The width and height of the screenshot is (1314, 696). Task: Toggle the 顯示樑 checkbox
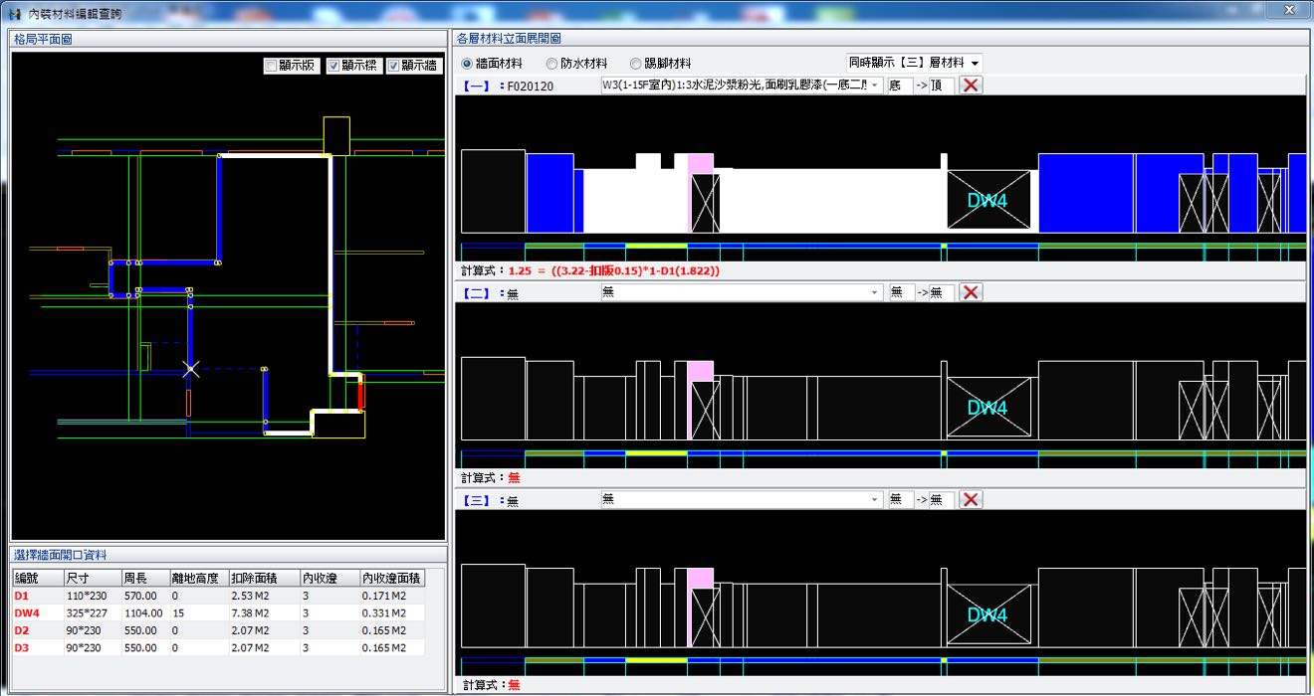pos(333,66)
